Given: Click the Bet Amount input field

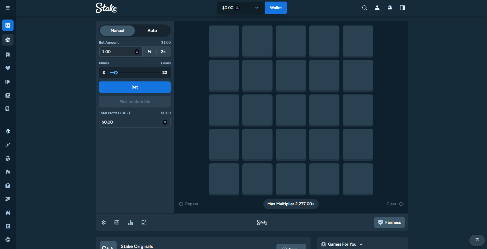Looking at the screenshot, I should tap(121, 52).
